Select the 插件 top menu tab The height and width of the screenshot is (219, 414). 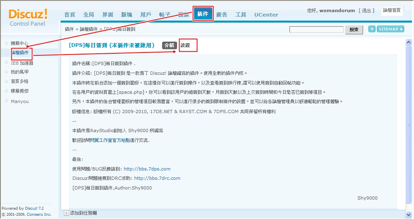point(203,14)
